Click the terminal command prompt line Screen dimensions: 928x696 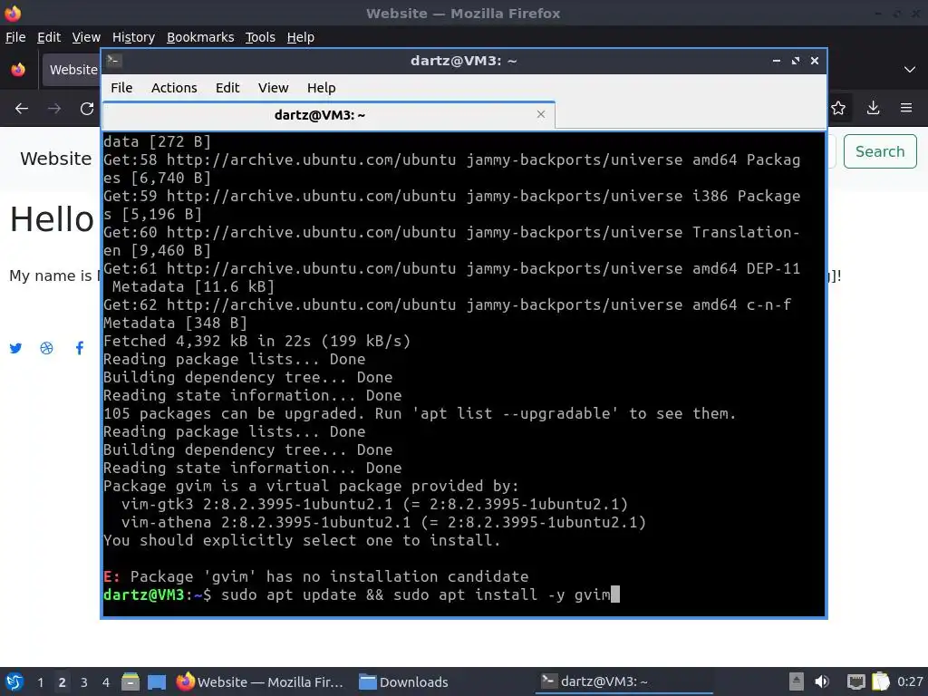(x=362, y=594)
